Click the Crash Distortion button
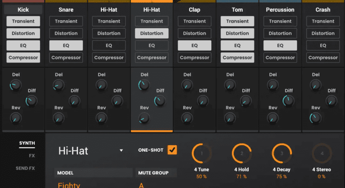Screen dimensions: 345x188 click(x=323, y=33)
